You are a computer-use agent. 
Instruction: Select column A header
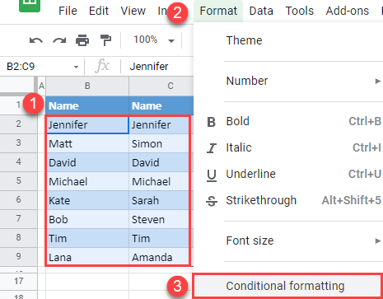click(x=41, y=86)
